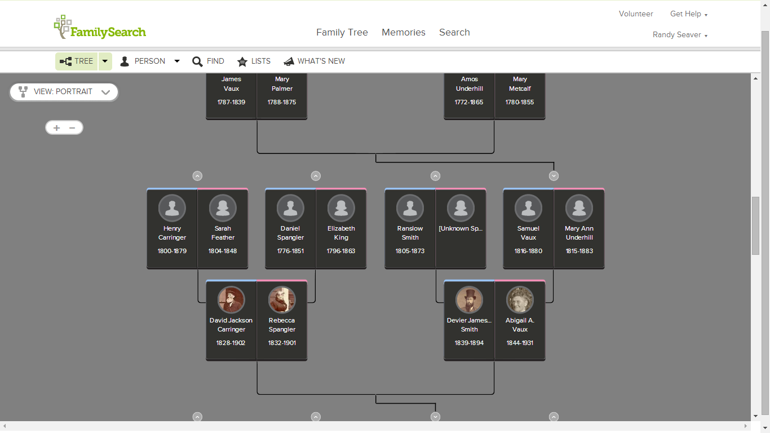
Task: Open the dropdown arrow next to TREE
Action: [x=105, y=61]
